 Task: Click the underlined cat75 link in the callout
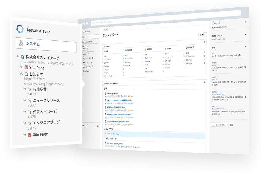coord(32,128)
